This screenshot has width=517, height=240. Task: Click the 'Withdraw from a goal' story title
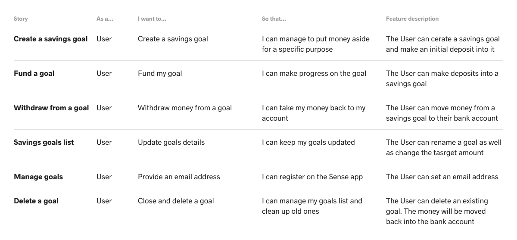(51, 108)
